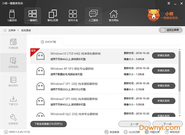The image size is (185, 135).
Task: Click ghost icon of Windows7 SP1 32位 row
Action: (40, 86)
